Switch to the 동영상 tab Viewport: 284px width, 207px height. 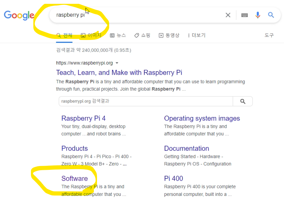169,35
